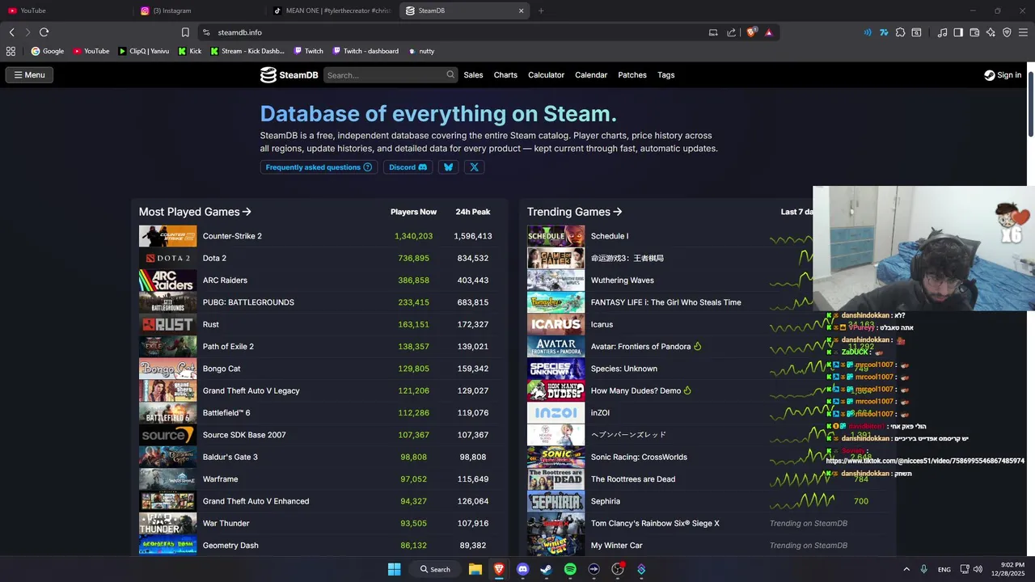This screenshot has height=582, width=1035.
Task: Click the SteamDB logo
Action: [289, 75]
